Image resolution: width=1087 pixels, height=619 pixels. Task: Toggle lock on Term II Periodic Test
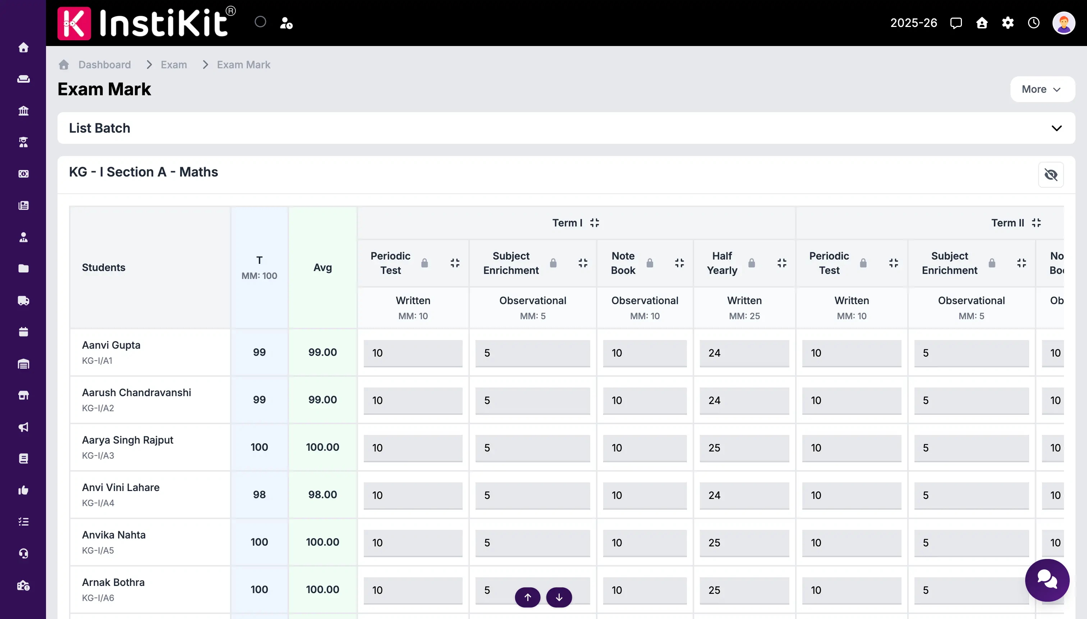pyautogui.click(x=863, y=263)
